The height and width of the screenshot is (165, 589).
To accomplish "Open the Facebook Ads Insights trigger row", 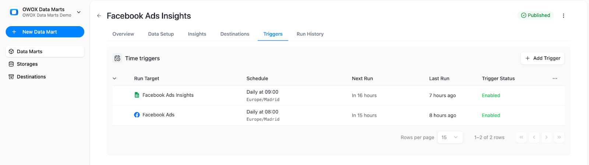I will point(338,95).
